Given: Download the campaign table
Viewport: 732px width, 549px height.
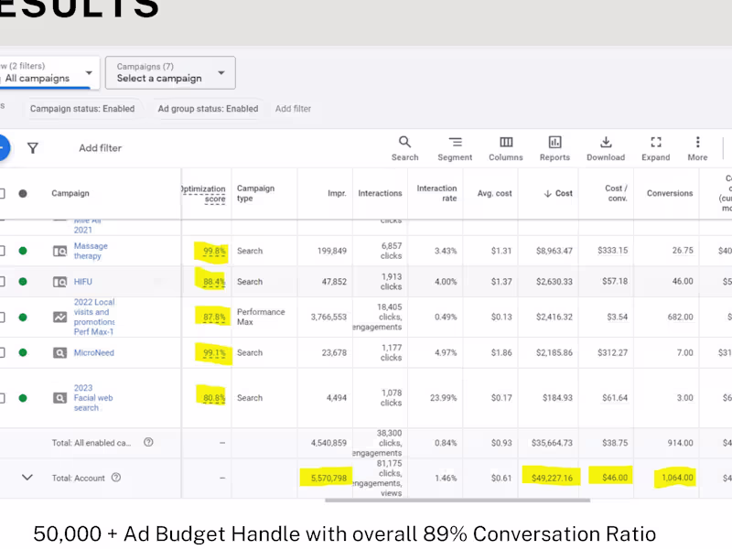Looking at the screenshot, I should click(x=606, y=148).
